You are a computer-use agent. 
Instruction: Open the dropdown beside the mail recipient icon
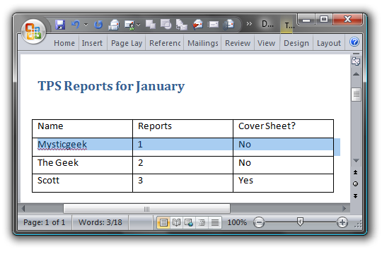139,25
